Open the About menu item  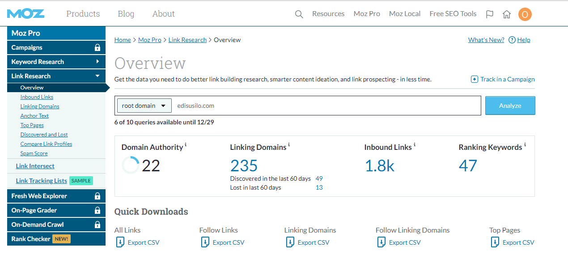[x=163, y=14]
